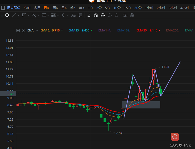The width and height of the screenshot is (195, 149).
Task: Click the eraser/angle drawing icon
Action: [x=89, y=15]
